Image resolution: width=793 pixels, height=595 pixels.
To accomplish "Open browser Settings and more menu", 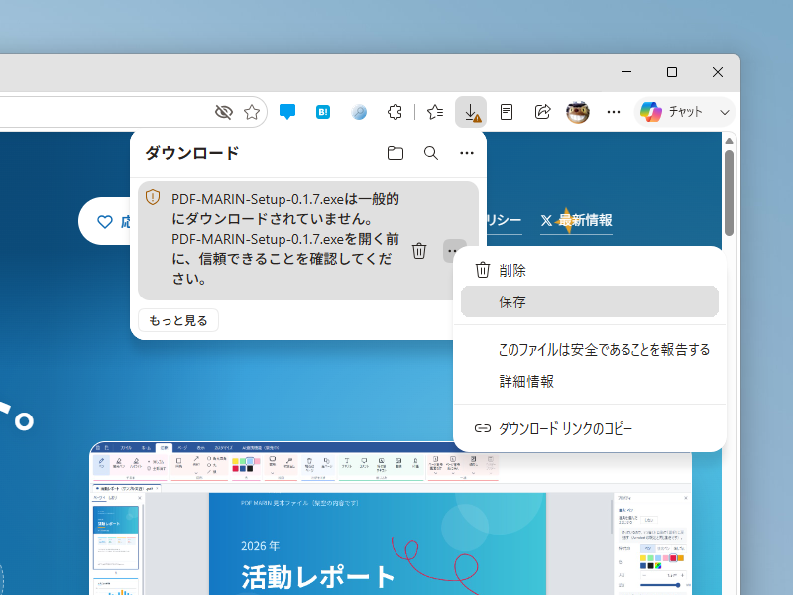I will pos(614,112).
